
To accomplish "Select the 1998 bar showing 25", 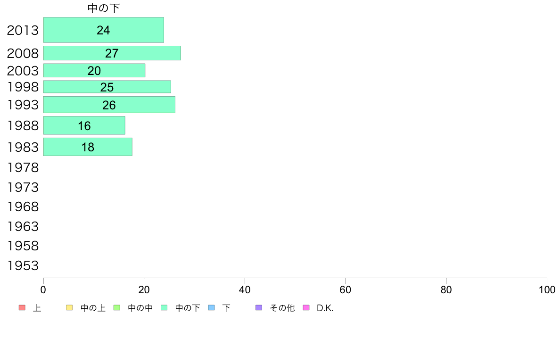I will 107,87.
